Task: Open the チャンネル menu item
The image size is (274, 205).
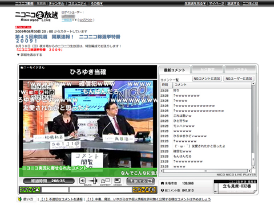Action: coord(57,3)
